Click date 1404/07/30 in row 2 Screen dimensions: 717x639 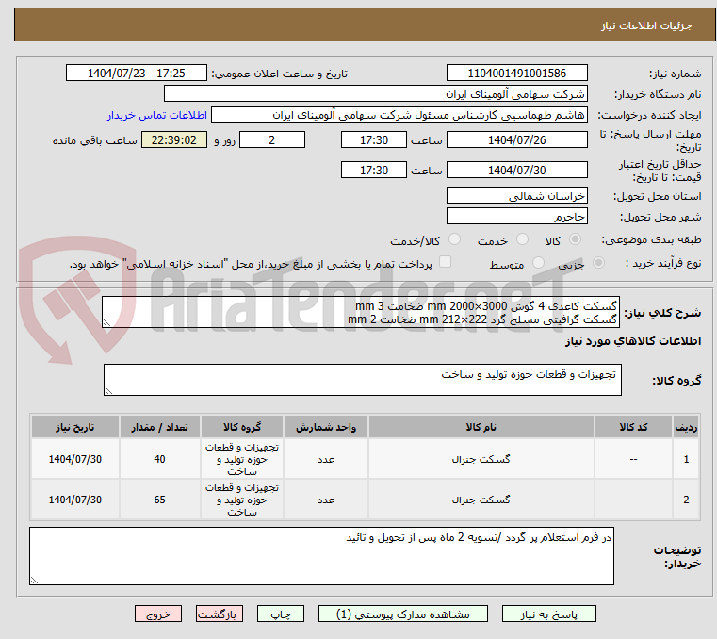point(75,500)
